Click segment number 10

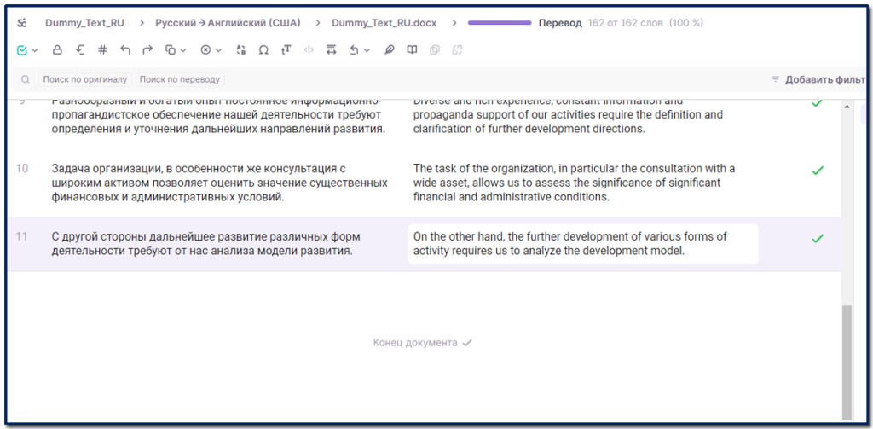pyautogui.click(x=21, y=168)
